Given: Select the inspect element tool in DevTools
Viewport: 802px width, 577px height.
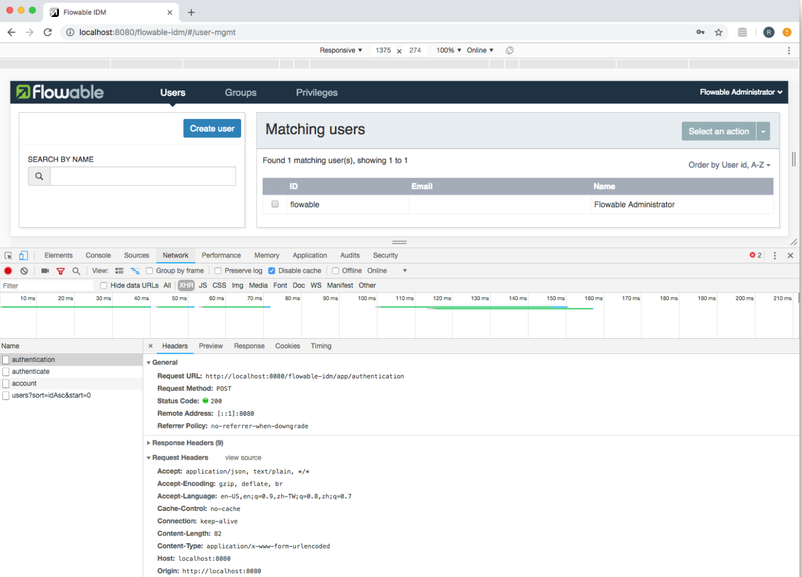Looking at the screenshot, I should tap(9, 255).
